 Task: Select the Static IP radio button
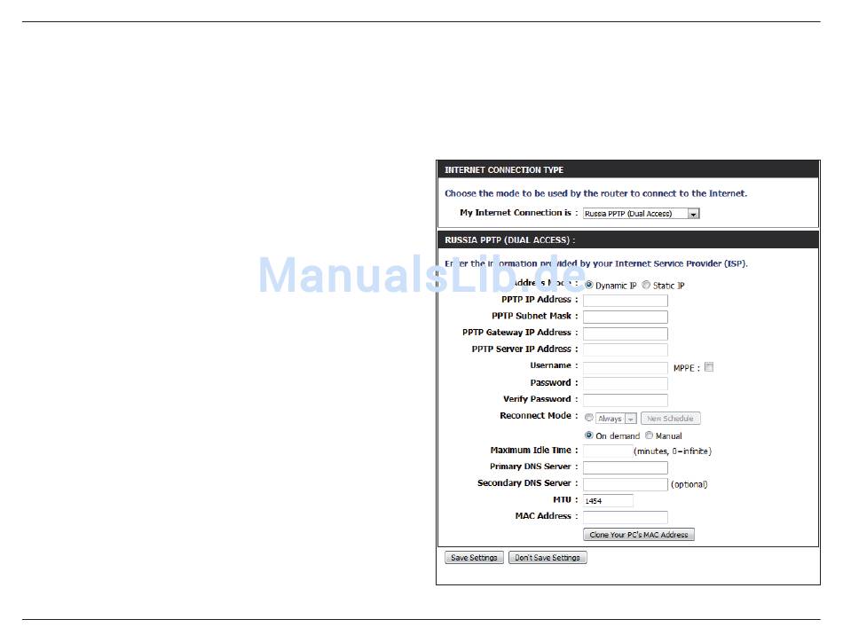click(x=646, y=285)
